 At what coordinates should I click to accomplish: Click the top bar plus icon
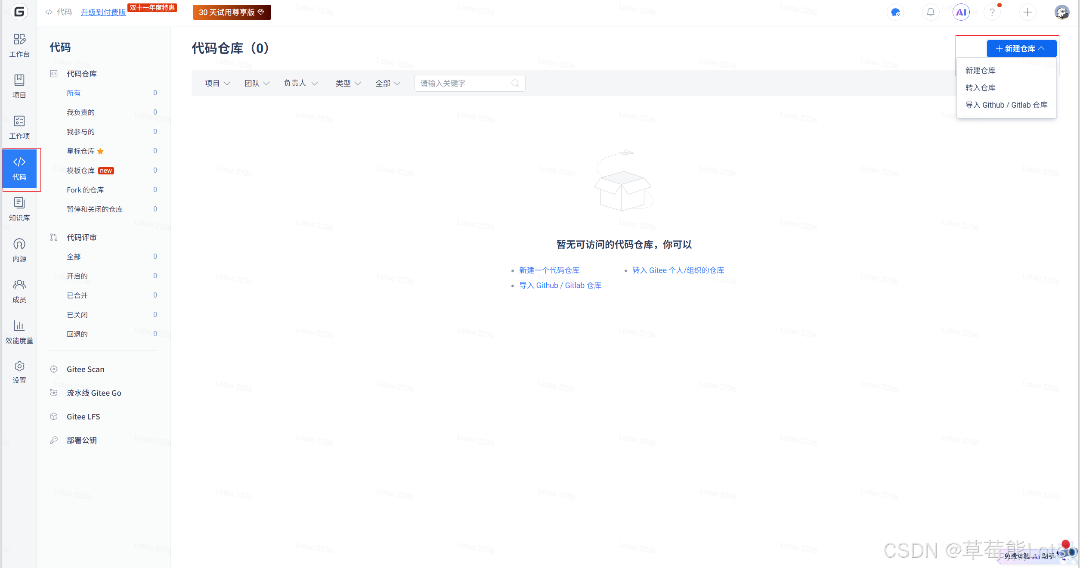(1027, 12)
